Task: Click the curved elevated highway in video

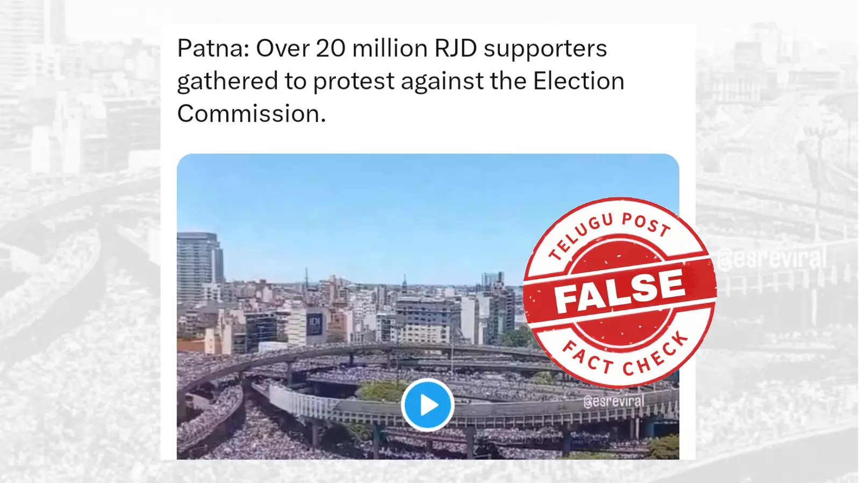Action: pos(344,353)
